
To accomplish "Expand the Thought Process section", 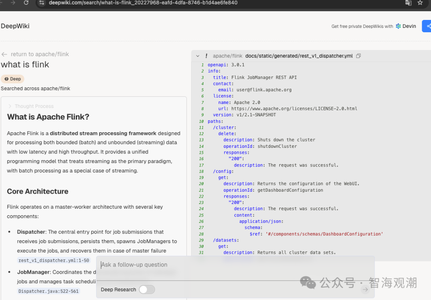I will pyautogui.click(x=31, y=106).
